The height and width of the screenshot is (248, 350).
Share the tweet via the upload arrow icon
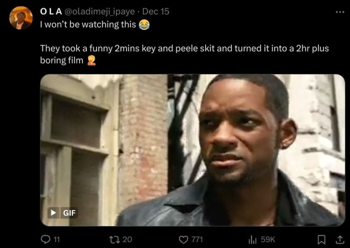(340, 239)
